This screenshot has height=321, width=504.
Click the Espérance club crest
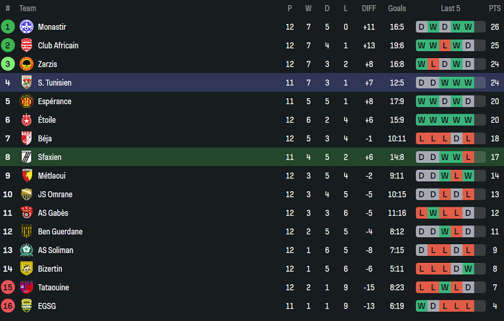[x=26, y=101]
